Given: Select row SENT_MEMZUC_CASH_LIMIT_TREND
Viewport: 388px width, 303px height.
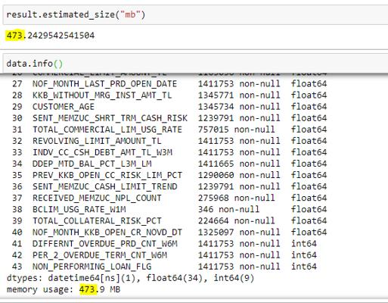Looking at the screenshot, I should (169, 186).
